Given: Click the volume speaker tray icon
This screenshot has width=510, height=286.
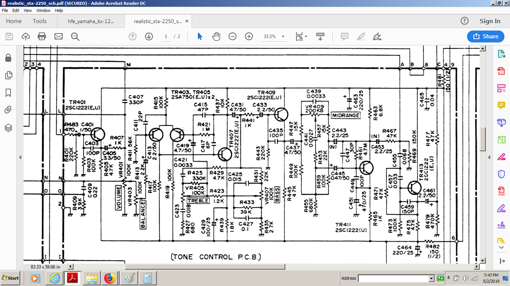Looking at the screenshot, I should tap(466, 278).
